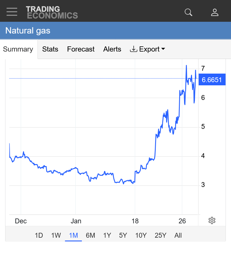Go to the Forecast tab
The image size is (231, 258).
[81, 49]
